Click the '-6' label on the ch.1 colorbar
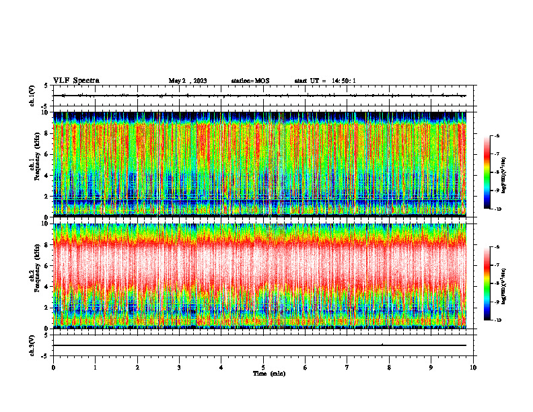 pos(497,136)
